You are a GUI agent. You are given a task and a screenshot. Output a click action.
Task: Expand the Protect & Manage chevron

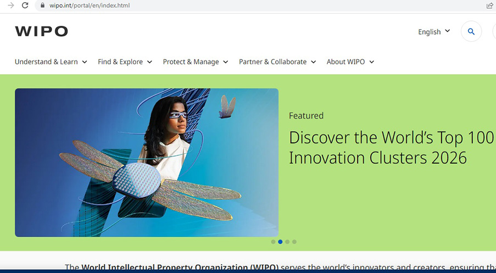[x=226, y=62]
